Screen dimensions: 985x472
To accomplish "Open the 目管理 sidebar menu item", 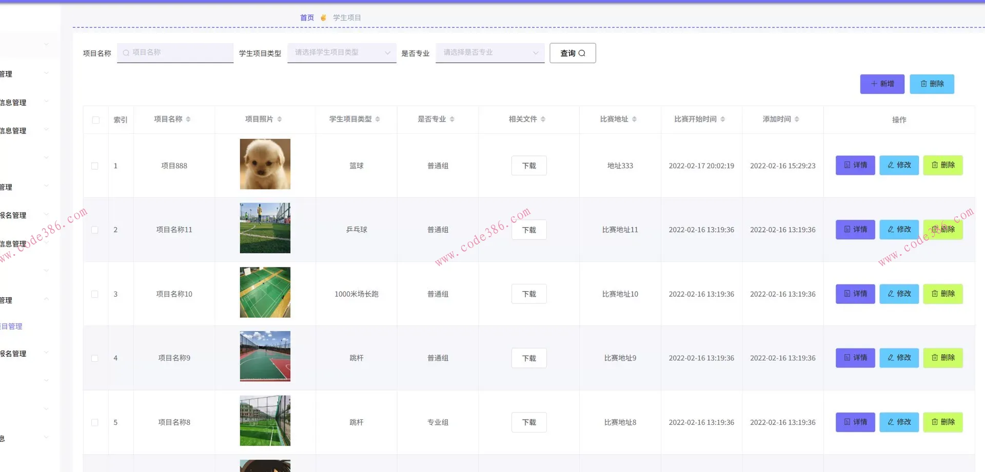I will pos(12,326).
